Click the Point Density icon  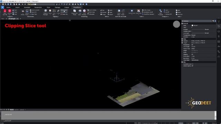(84, 11)
